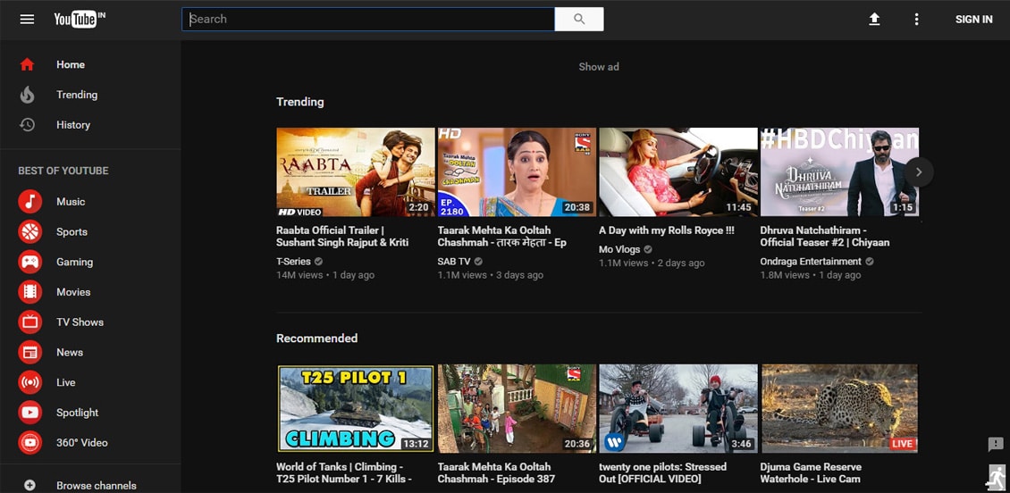Select Gaming category label
1010x493 pixels.
pyautogui.click(x=74, y=262)
